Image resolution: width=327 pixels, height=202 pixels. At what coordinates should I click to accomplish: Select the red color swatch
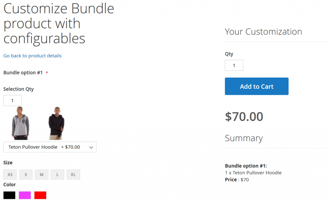click(40, 195)
